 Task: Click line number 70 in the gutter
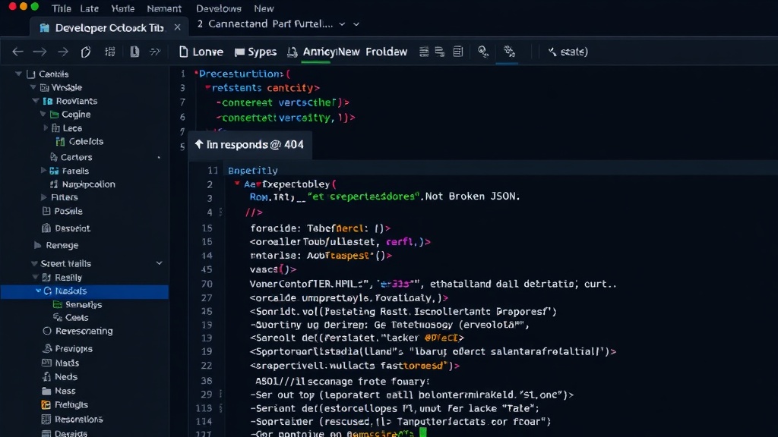207,284
